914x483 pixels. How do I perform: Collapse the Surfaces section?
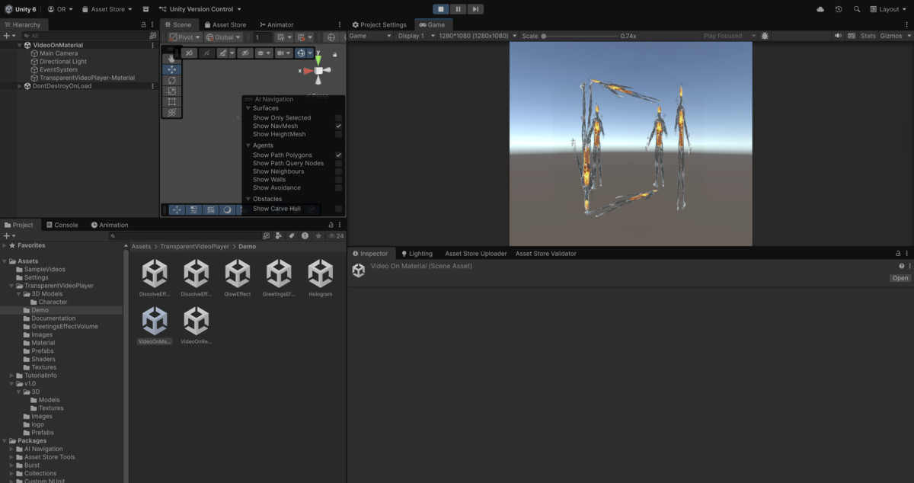click(248, 108)
